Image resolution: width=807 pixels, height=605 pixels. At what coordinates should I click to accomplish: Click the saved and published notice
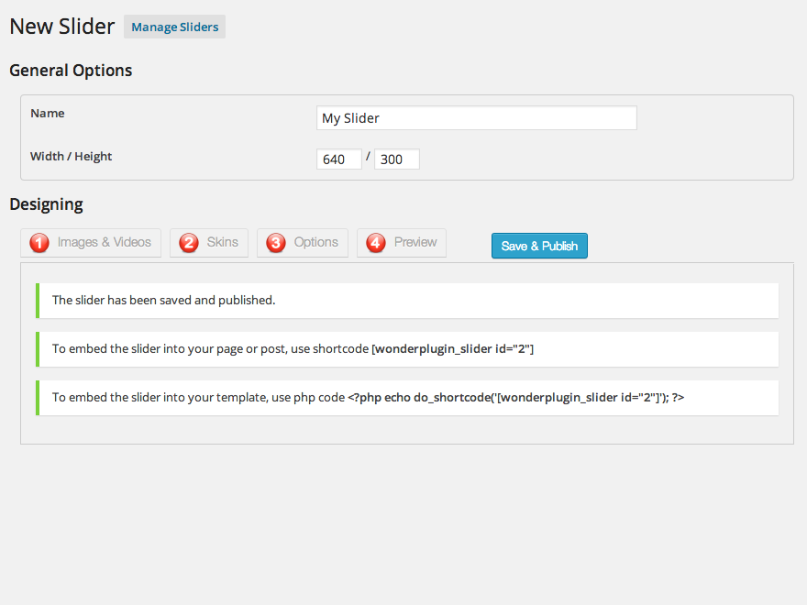coord(163,300)
